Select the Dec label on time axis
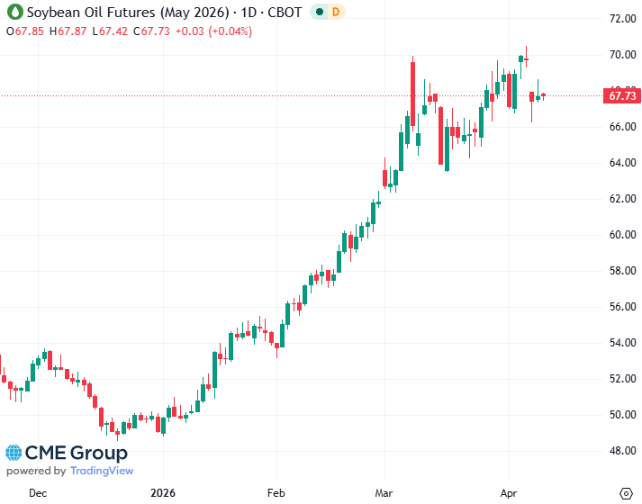The height and width of the screenshot is (504, 642). point(37,493)
